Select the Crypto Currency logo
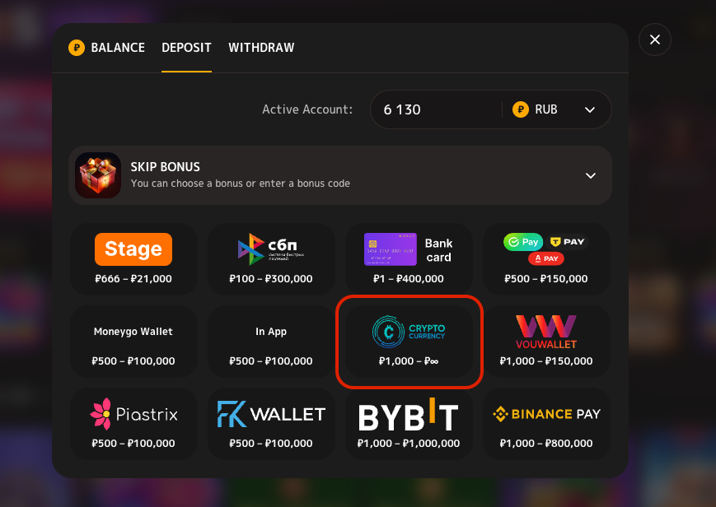This screenshot has height=507, width=716. (x=409, y=332)
